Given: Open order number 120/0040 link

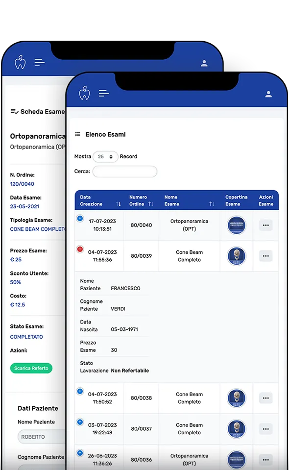Looking at the screenshot, I should 22,184.
